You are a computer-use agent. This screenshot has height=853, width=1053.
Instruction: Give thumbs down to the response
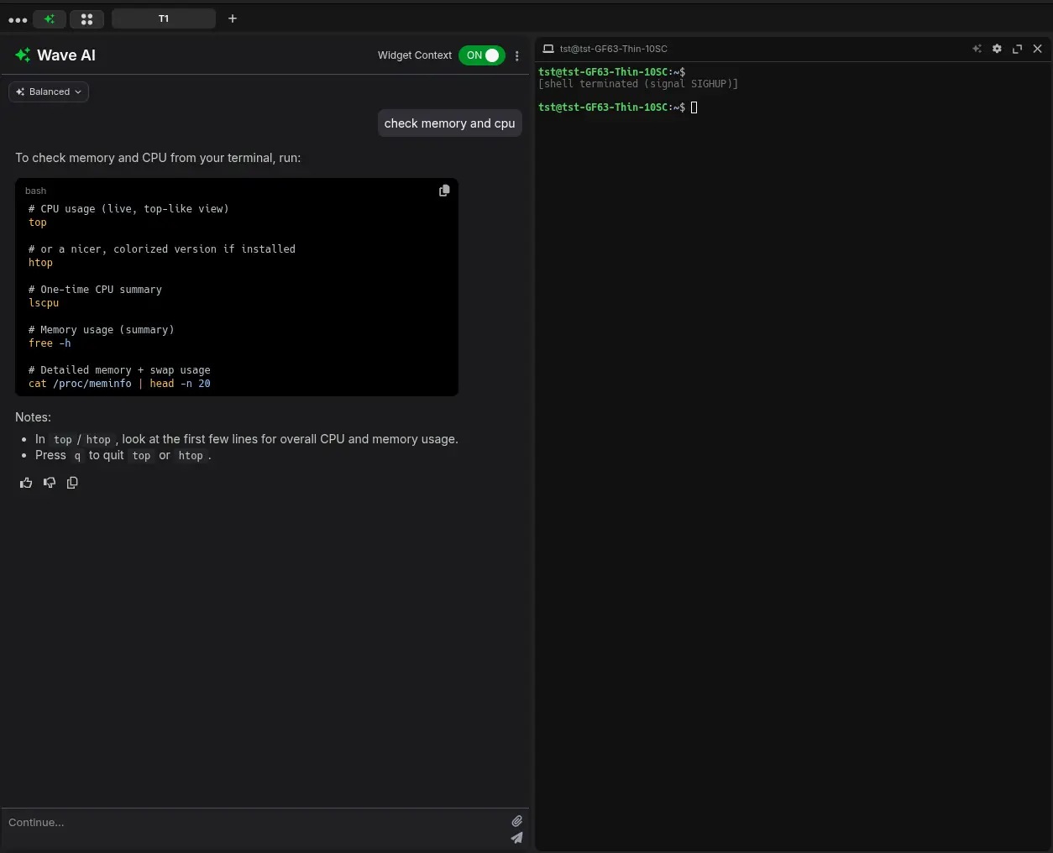point(50,483)
